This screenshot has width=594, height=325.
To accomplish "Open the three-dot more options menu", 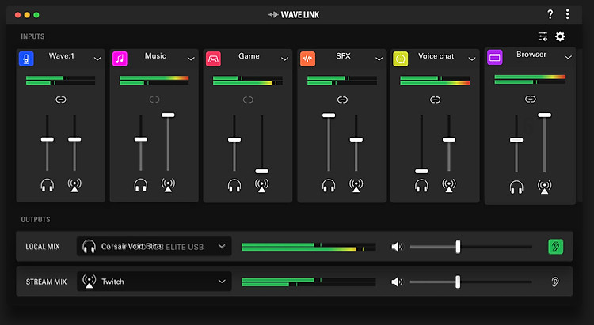I will (x=568, y=14).
